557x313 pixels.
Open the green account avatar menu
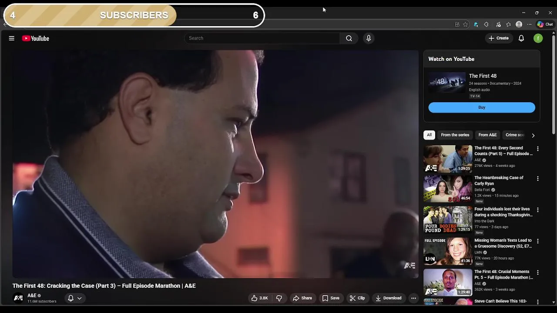pyautogui.click(x=538, y=38)
